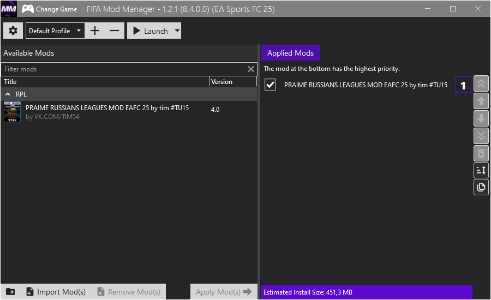Click Change Game controller icon

[28, 9]
